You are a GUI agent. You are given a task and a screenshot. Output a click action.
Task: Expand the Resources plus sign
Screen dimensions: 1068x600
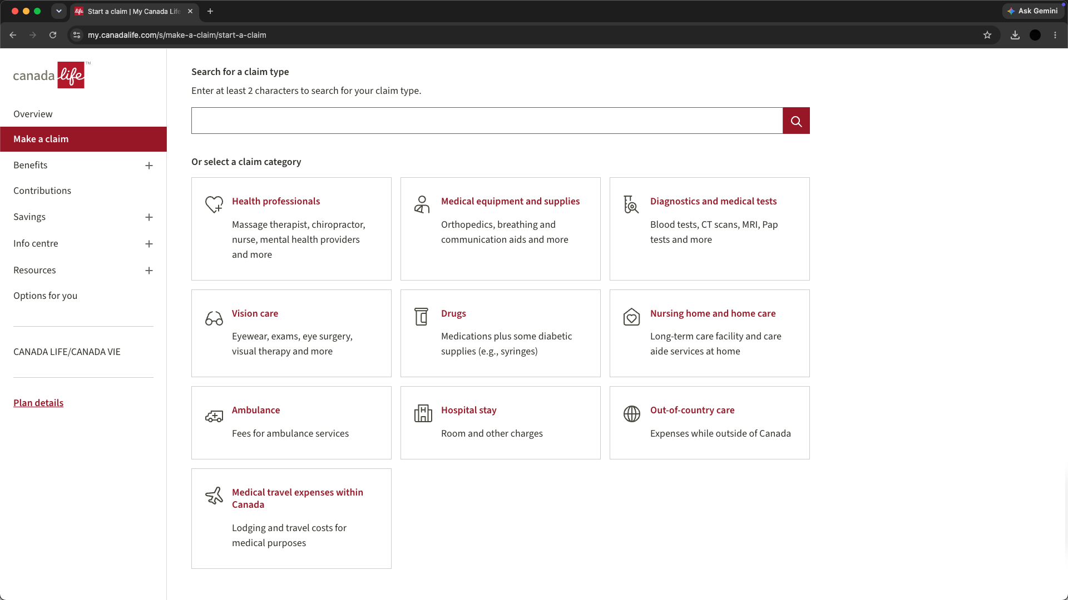[149, 271]
